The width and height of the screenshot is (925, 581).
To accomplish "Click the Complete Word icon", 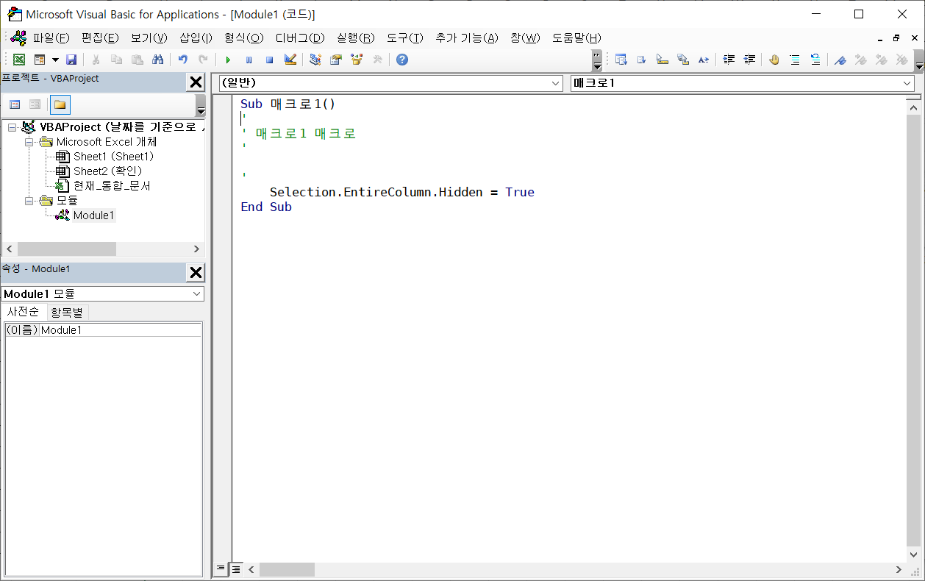I will pos(703,60).
